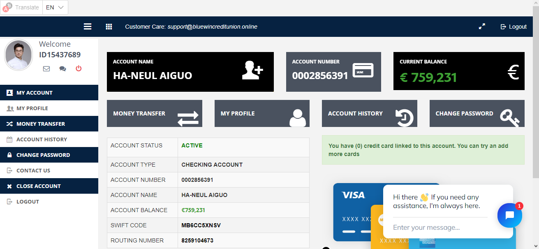The image size is (539, 249).
Task: Open the envelope mail icon under Welcome
Action: coord(46,69)
